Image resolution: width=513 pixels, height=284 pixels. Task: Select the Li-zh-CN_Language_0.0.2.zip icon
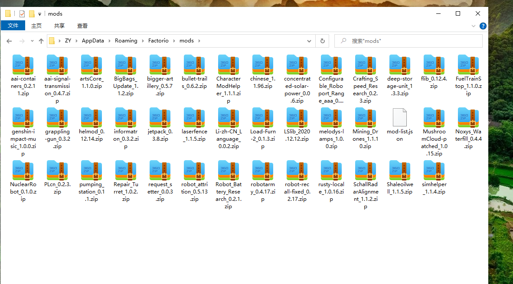(x=229, y=118)
